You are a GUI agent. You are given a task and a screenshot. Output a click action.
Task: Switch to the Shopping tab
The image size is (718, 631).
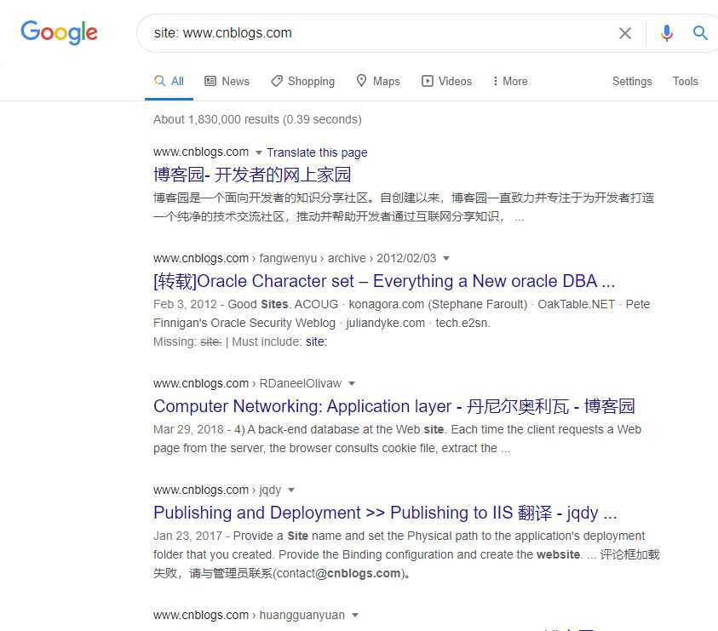coord(302,81)
